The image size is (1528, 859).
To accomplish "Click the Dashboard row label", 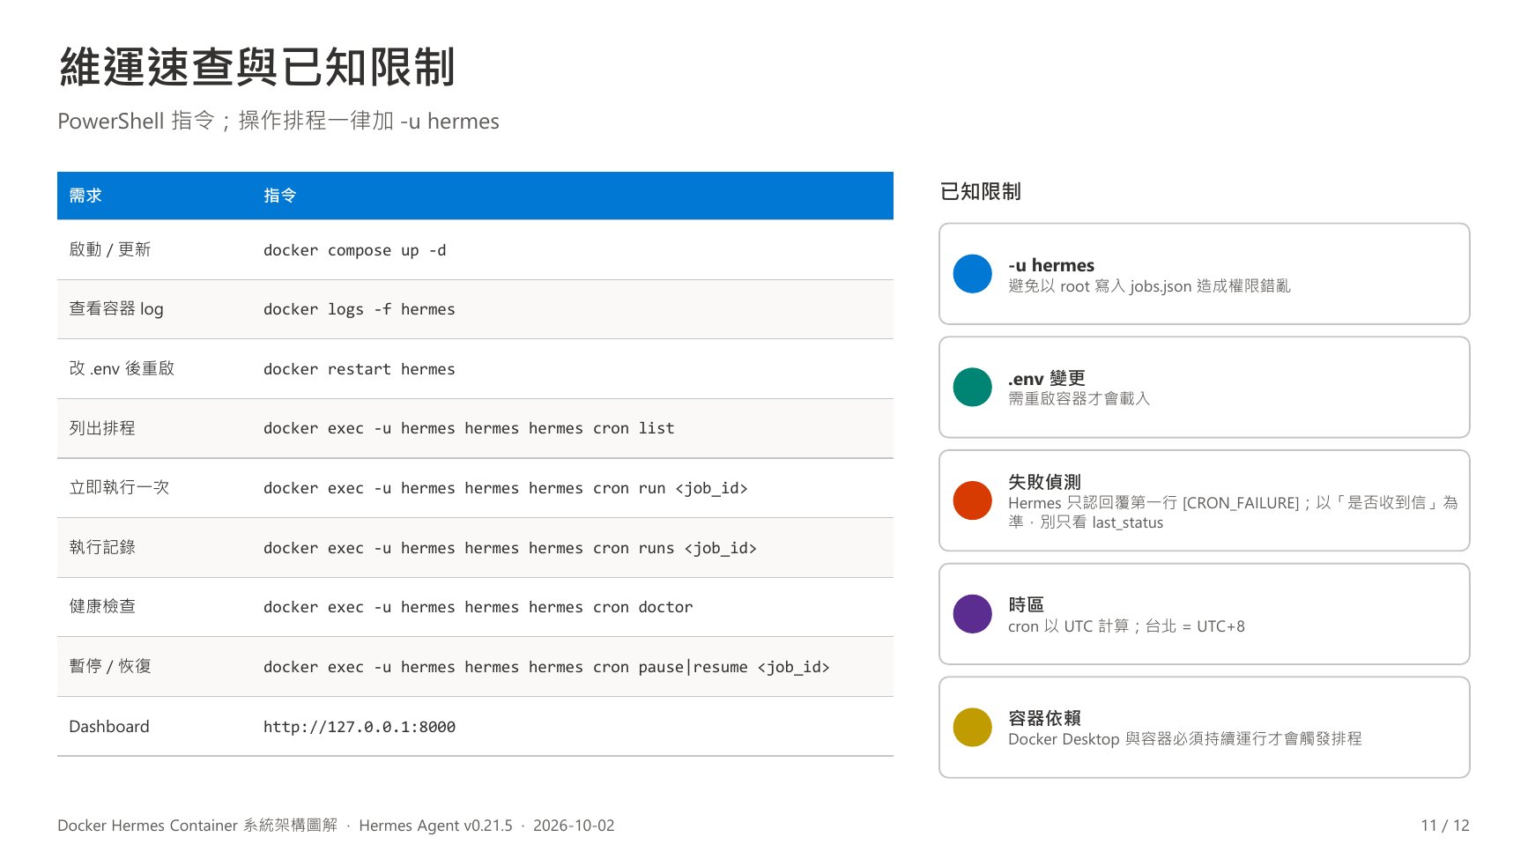I will point(109,727).
